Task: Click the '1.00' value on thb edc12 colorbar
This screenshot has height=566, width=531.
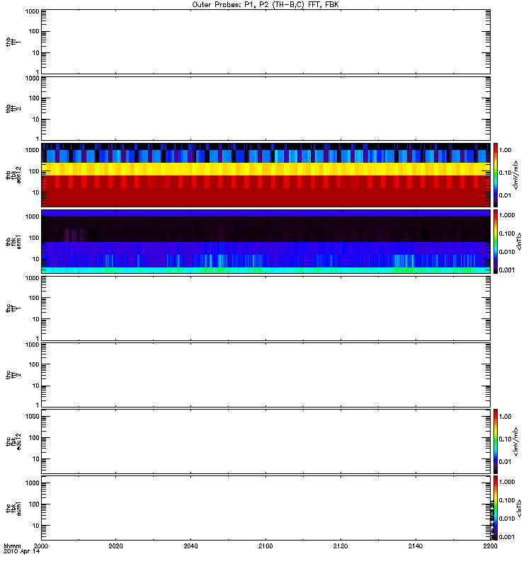Action: coord(506,150)
